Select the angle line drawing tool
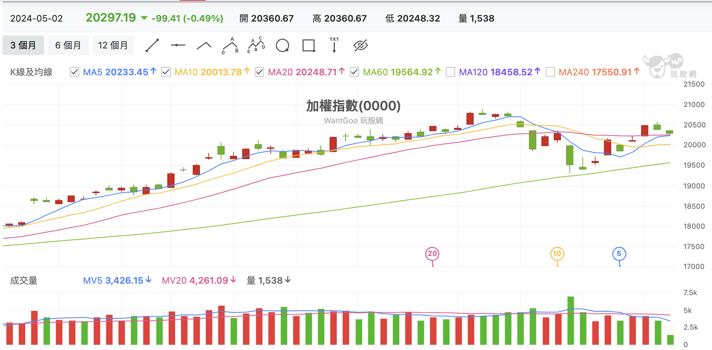This screenshot has height=350, width=712. click(204, 46)
